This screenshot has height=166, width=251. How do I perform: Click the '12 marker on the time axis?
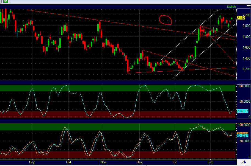coord(174,162)
